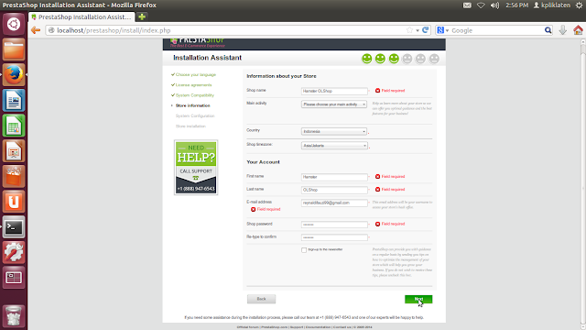This screenshot has height=330, width=586.
Task: Open System Settings from the dock
Action: pos(14,253)
